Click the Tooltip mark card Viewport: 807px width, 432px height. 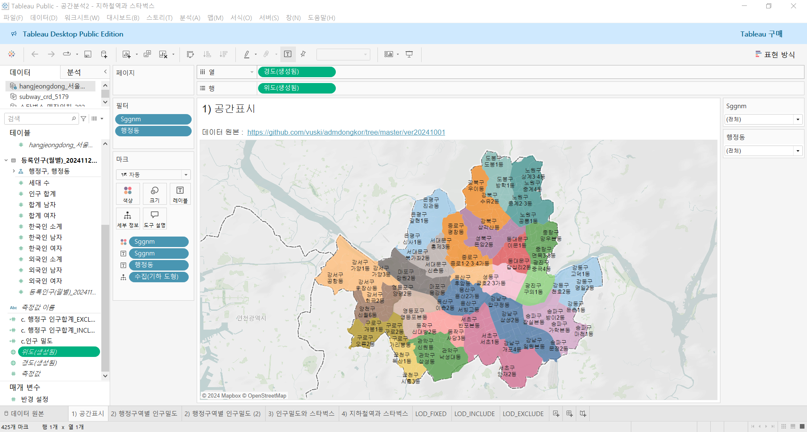point(155,219)
